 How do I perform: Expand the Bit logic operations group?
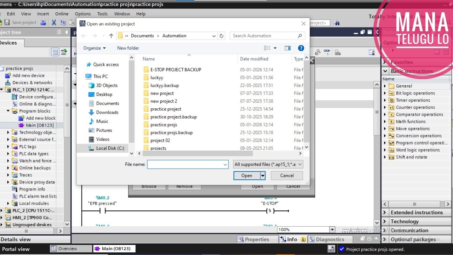point(385,93)
